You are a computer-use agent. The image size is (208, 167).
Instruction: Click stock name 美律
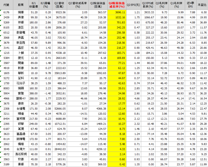coord(21,18)
